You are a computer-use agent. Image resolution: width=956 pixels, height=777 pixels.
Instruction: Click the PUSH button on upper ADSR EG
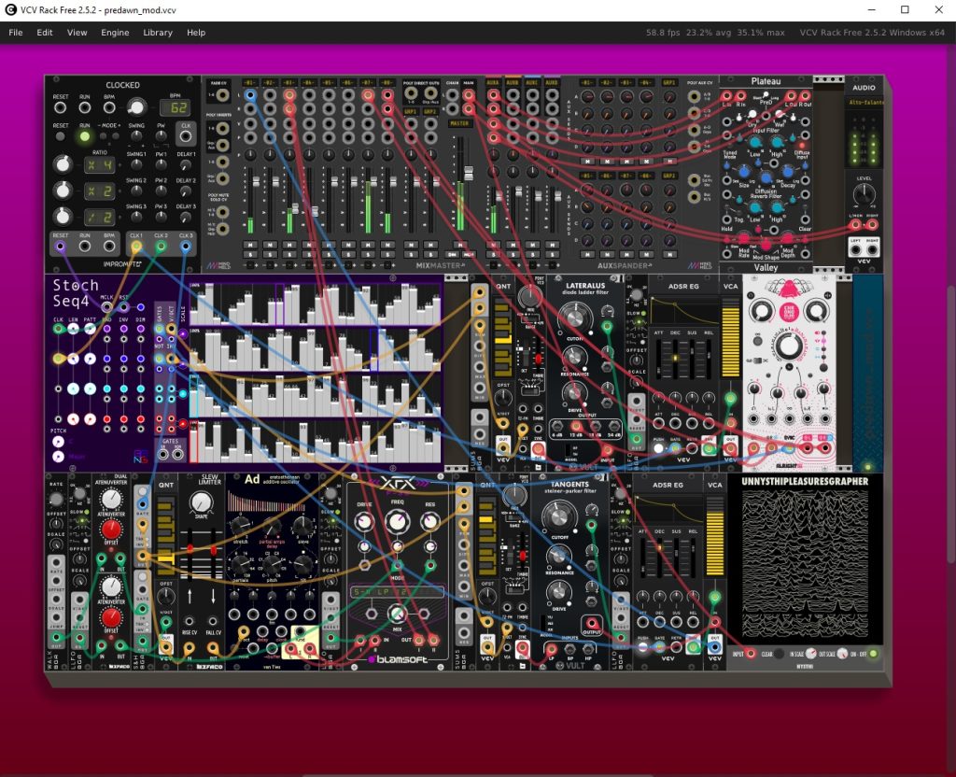[x=658, y=448]
